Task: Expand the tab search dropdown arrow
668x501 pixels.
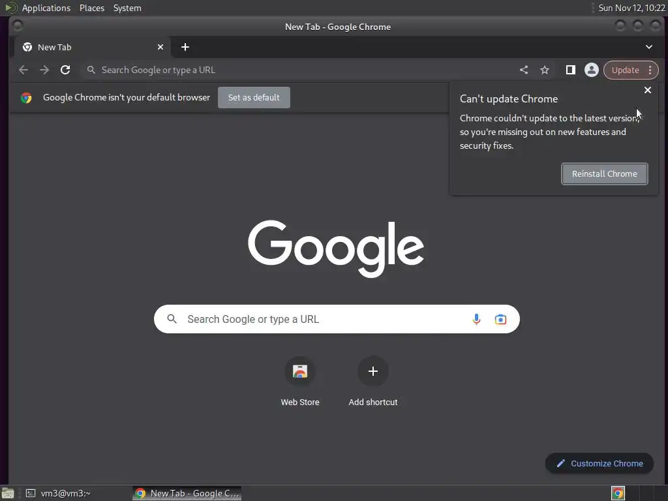Action: 649,47
